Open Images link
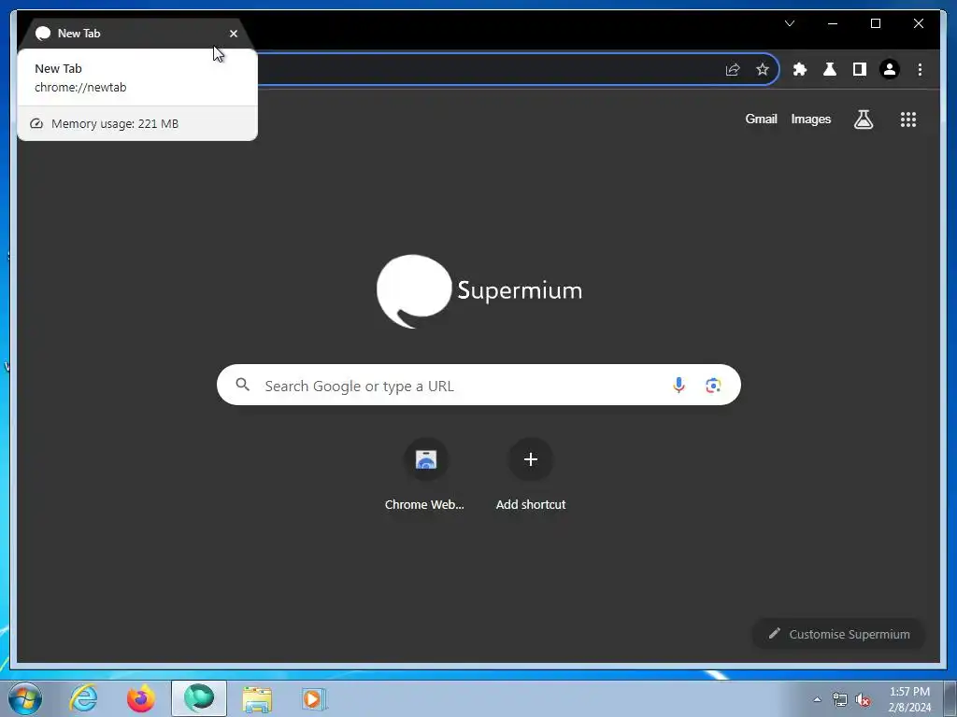This screenshot has width=957, height=717. (810, 119)
